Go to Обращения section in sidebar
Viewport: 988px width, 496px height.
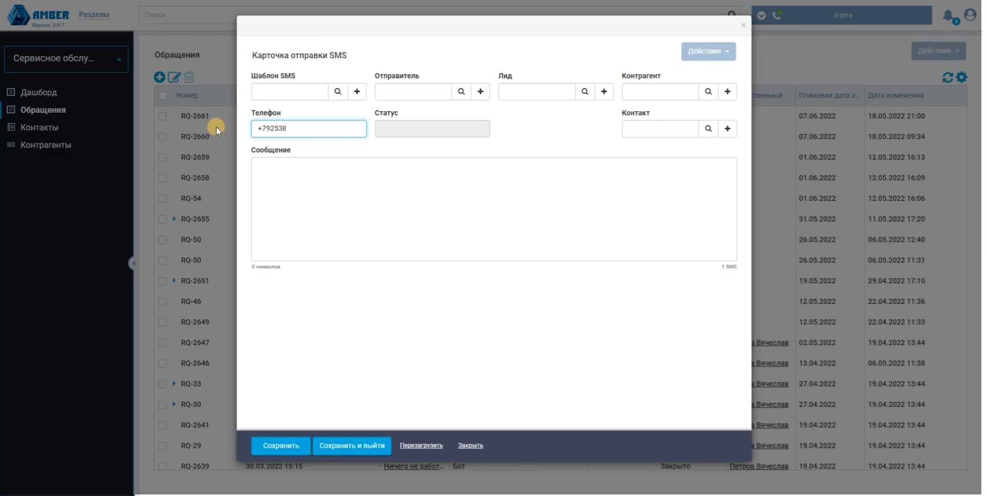(x=43, y=110)
